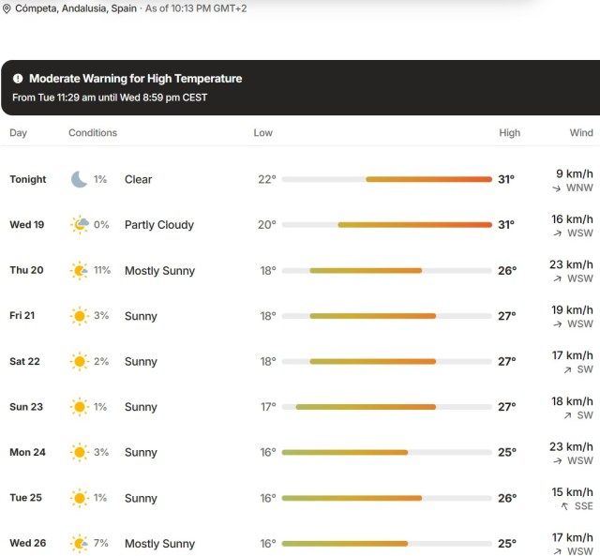Select the Tonight day label

(x=28, y=179)
